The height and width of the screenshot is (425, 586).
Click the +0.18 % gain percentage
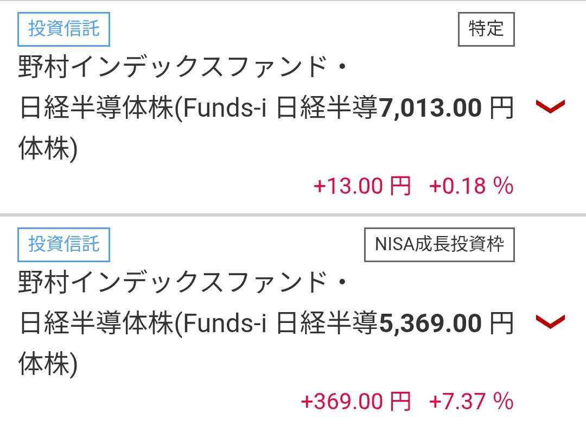point(471,186)
